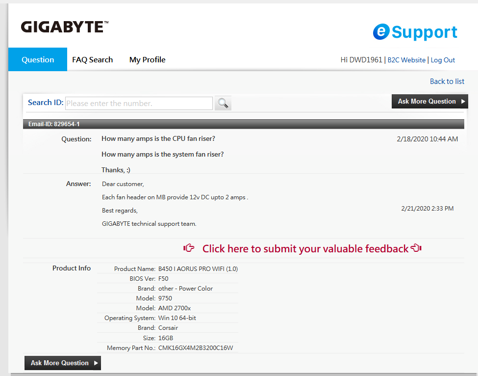The height and width of the screenshot is (376, 478).
Task: Click the left pointing hand feedback icon
Action: [189, 248]
